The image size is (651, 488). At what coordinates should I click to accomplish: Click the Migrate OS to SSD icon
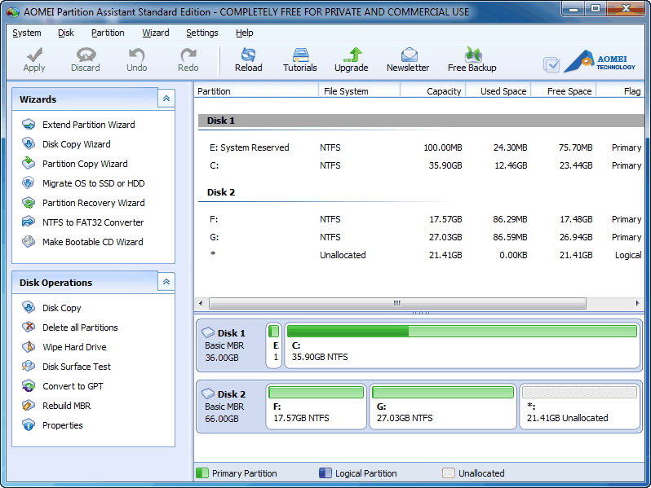click(x=29, y=182)
